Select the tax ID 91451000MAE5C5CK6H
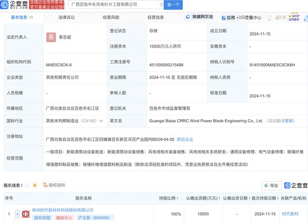Image resolution: width=308 pixels, height=224 pixels. click(272, 65)
